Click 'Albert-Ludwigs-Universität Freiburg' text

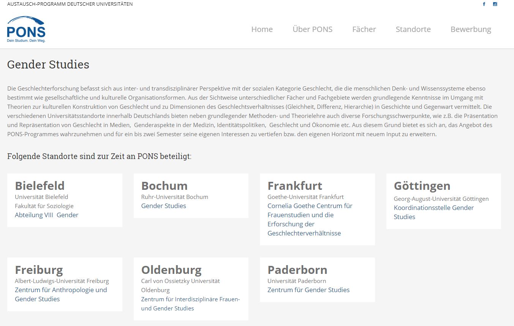62,281
